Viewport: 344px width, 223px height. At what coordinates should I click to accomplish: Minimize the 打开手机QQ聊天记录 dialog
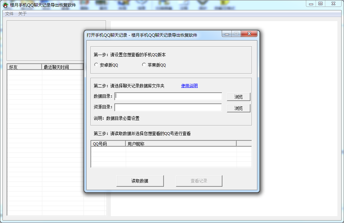click(x=227, y=34)
